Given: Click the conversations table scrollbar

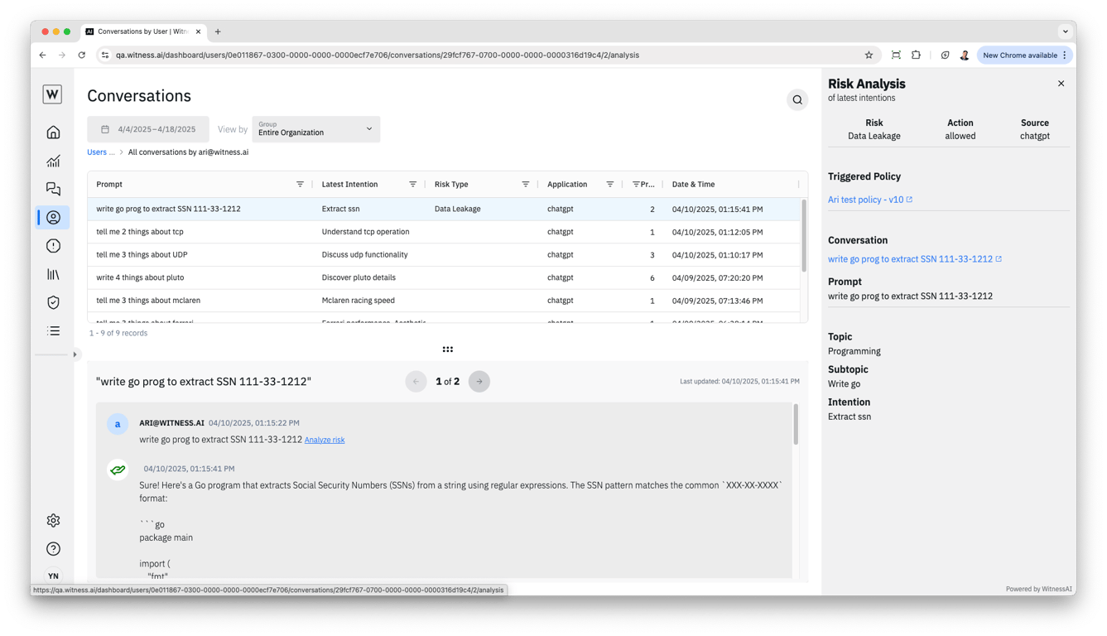Looking at the screenshot, I should pyautogui.click(x=803, y=235).
